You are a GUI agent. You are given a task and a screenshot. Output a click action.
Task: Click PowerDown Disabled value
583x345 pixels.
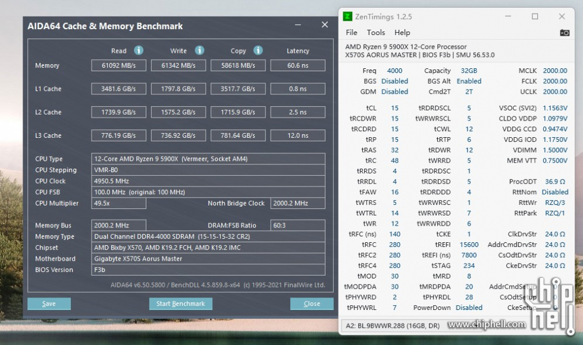coord(469,308)
